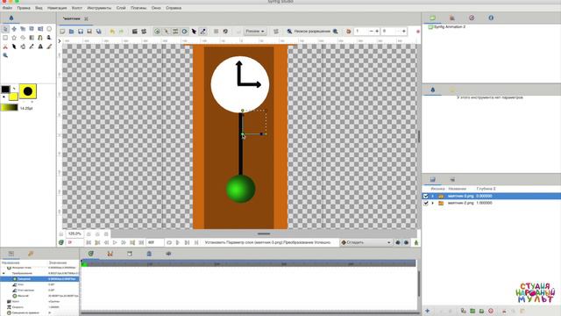This screenshot has height=316, width=561.
Task: Click the 125.0% zoom field
Action: coord(75,233)
